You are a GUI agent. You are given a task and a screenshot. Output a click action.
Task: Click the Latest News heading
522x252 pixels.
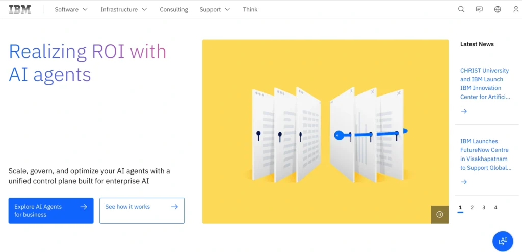click(477, 44)
